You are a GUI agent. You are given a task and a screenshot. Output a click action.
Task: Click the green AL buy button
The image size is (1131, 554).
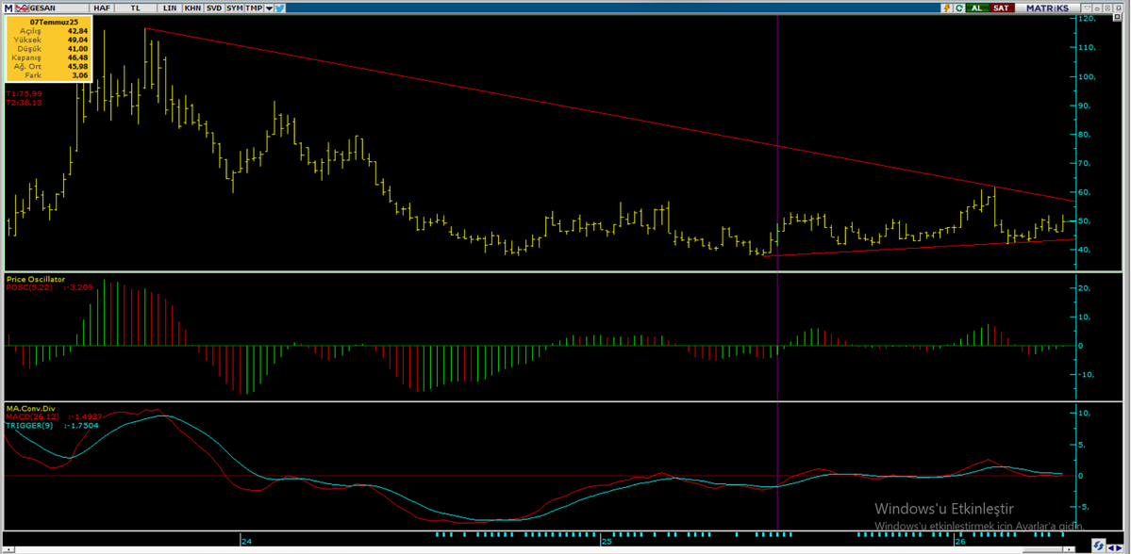[x=976, y=8]
